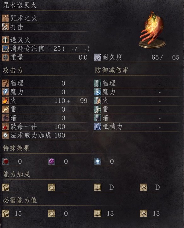The width and height of the screenshot is (184, 228).
Task: Click the lightning defense 雷 icon
Action: [x=98, y=109]
